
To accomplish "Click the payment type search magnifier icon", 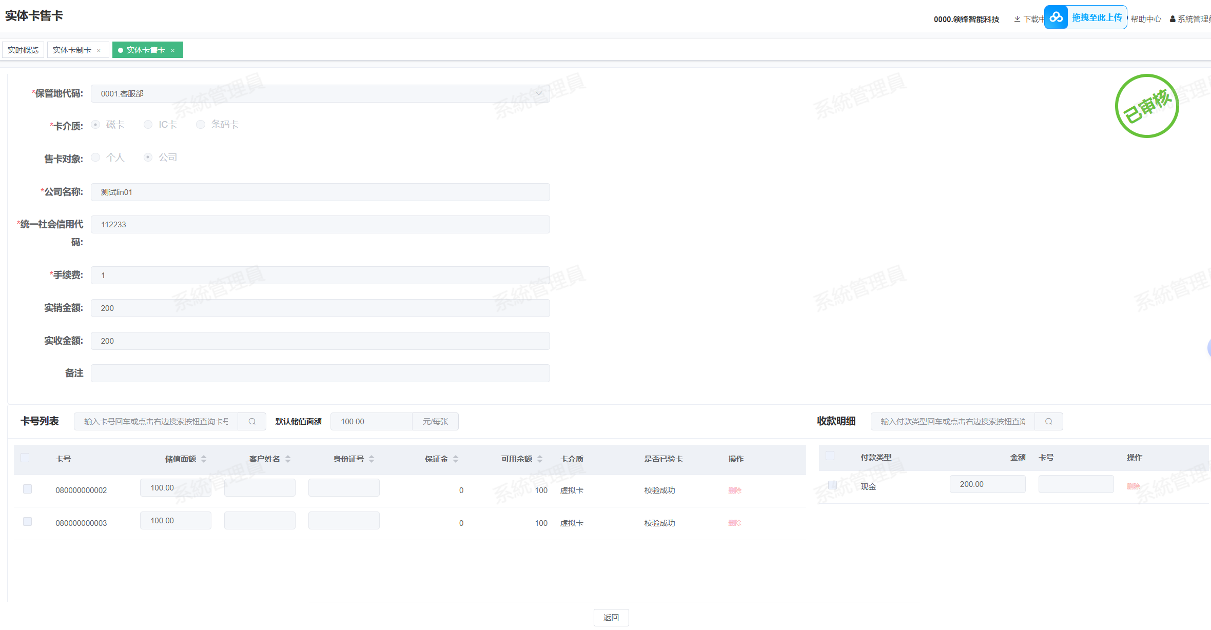I will pyautogui.click(x=1048, y=421).
